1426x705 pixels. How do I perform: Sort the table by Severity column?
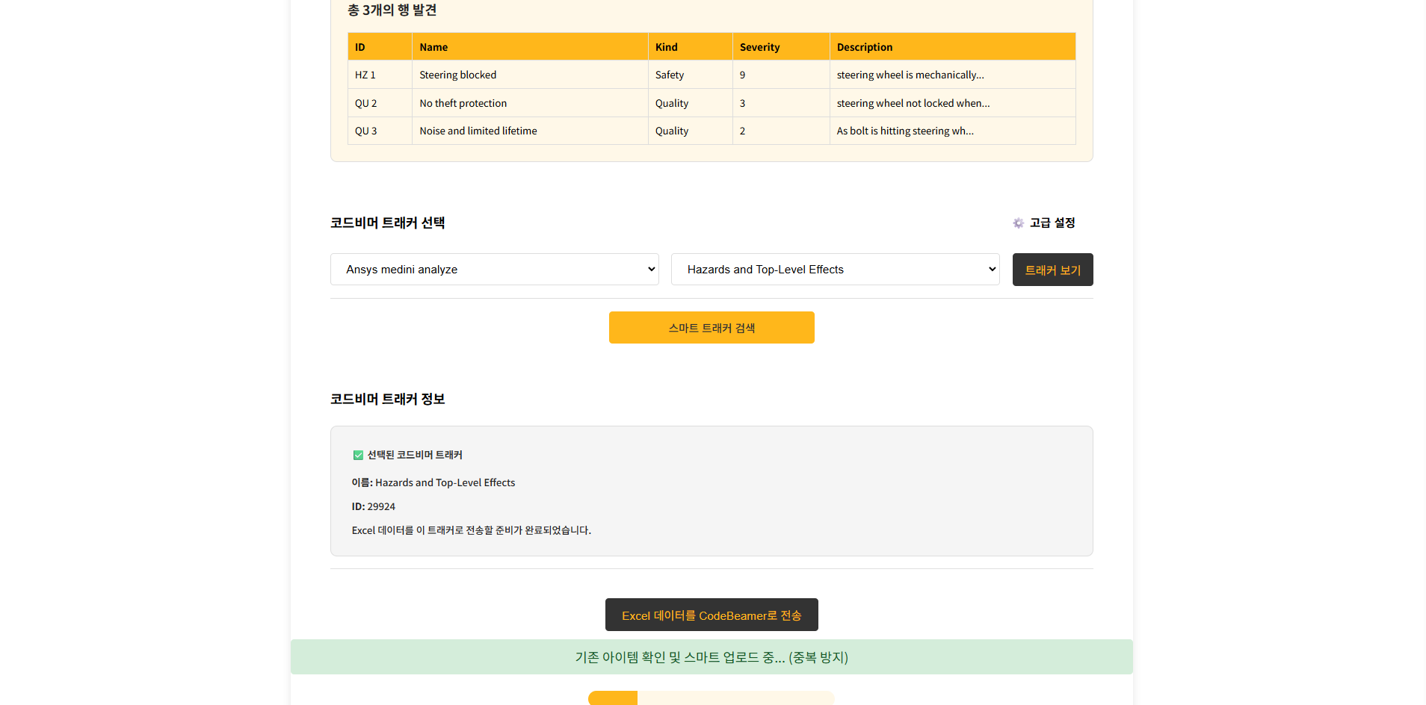[759, 46]
